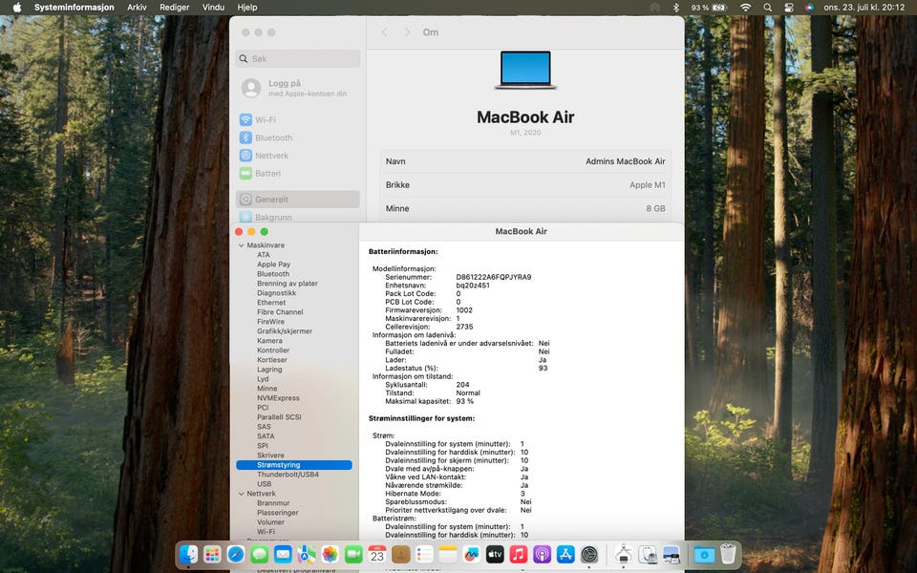Collapse the Nettverk tree section
This screenshot has height=573, width=917.
coord(241,494)
